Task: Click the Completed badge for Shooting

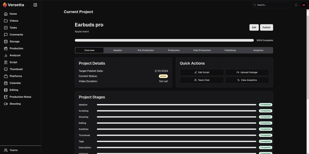Action: (x=265, y=117)
